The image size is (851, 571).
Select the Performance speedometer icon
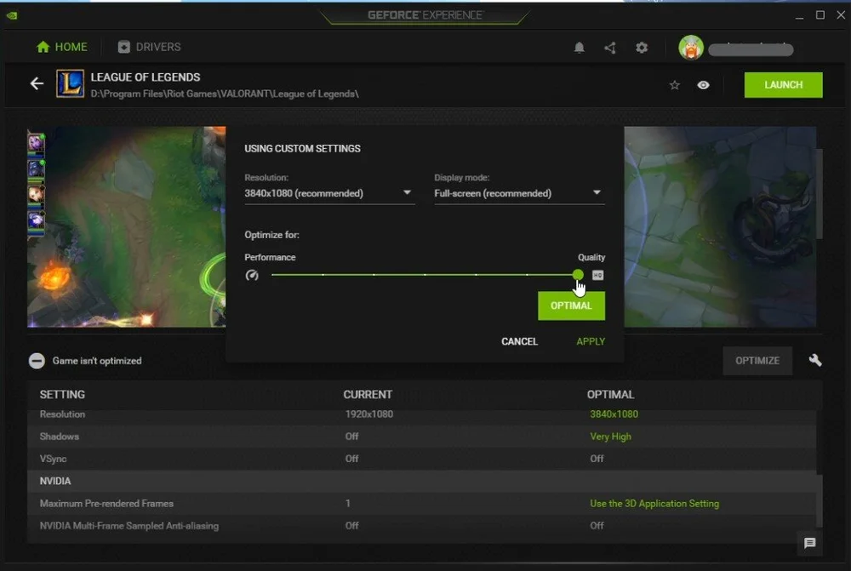pyautogui.click(x=252, y=275)
